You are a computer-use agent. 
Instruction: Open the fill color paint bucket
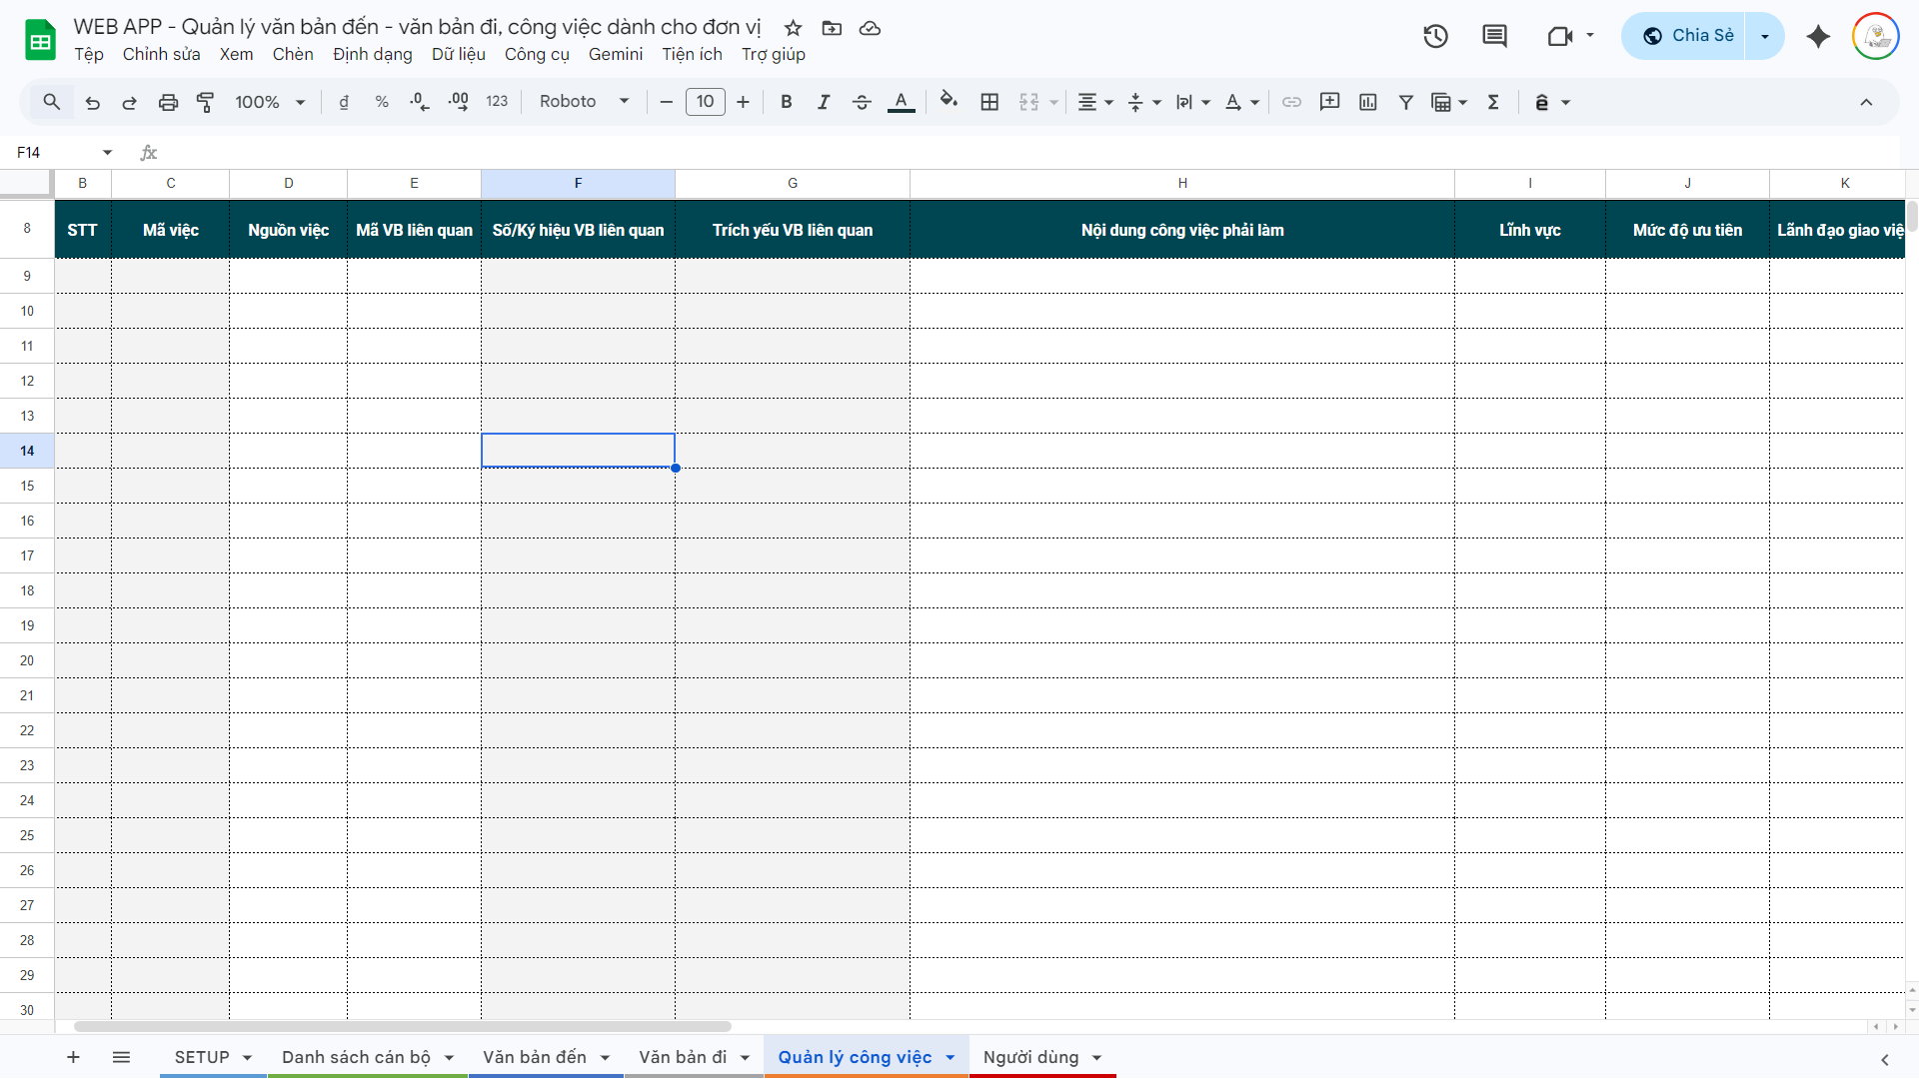tap(949, 102)
